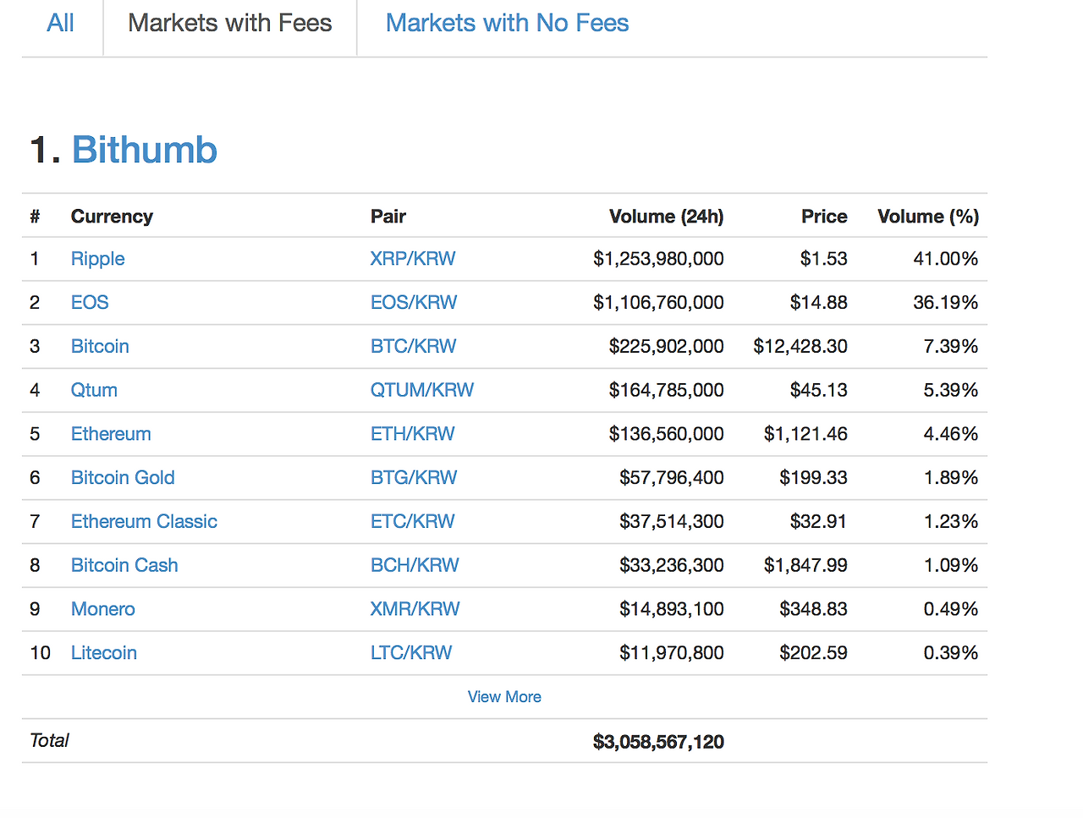
Task: Click the $199.33 Bitcoin Gold price
Action: click(x=814, y=478)
